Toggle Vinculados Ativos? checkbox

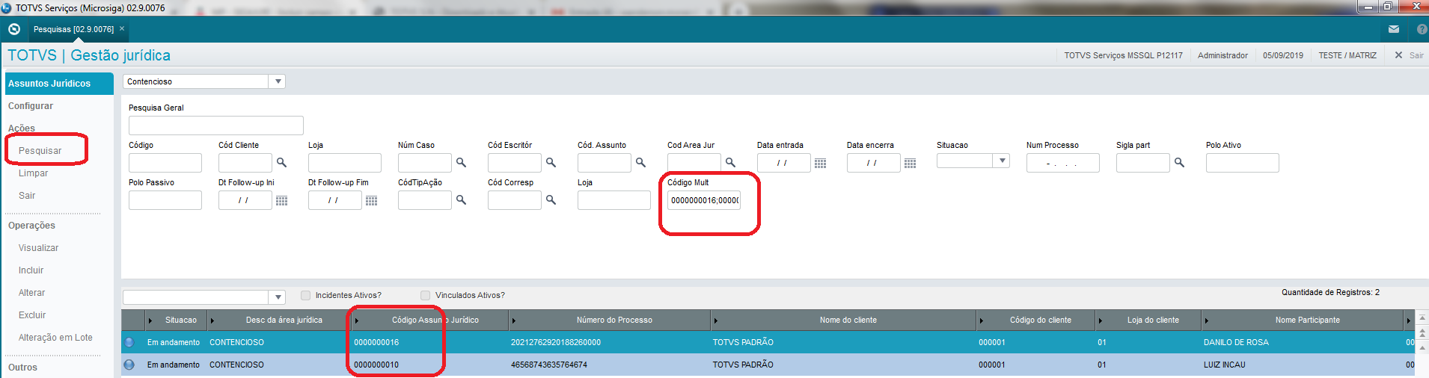point(425,295)
